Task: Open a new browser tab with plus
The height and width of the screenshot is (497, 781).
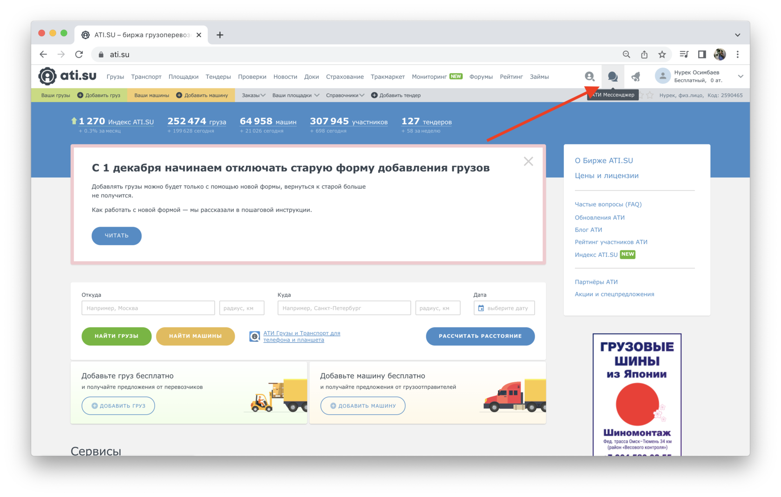Action: (x=220, y=35)
